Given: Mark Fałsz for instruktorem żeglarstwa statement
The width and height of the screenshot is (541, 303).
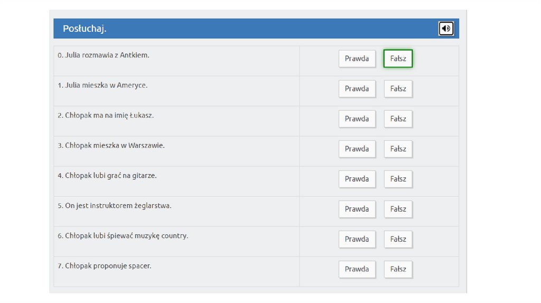Looking at the screenshot, I should coord(398,209).
